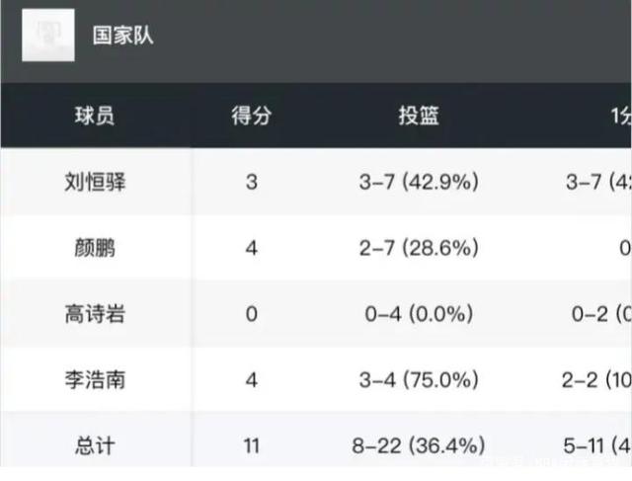Click the 国家队 team logo thumbnail
Image resolution: width=632 pixels, height=481 pixels.
click(x=48, y=37)
